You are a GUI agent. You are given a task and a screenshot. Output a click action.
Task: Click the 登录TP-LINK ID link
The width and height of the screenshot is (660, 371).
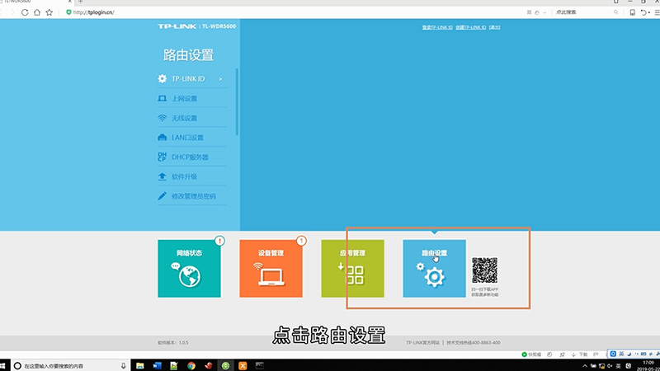click(437, 27)
